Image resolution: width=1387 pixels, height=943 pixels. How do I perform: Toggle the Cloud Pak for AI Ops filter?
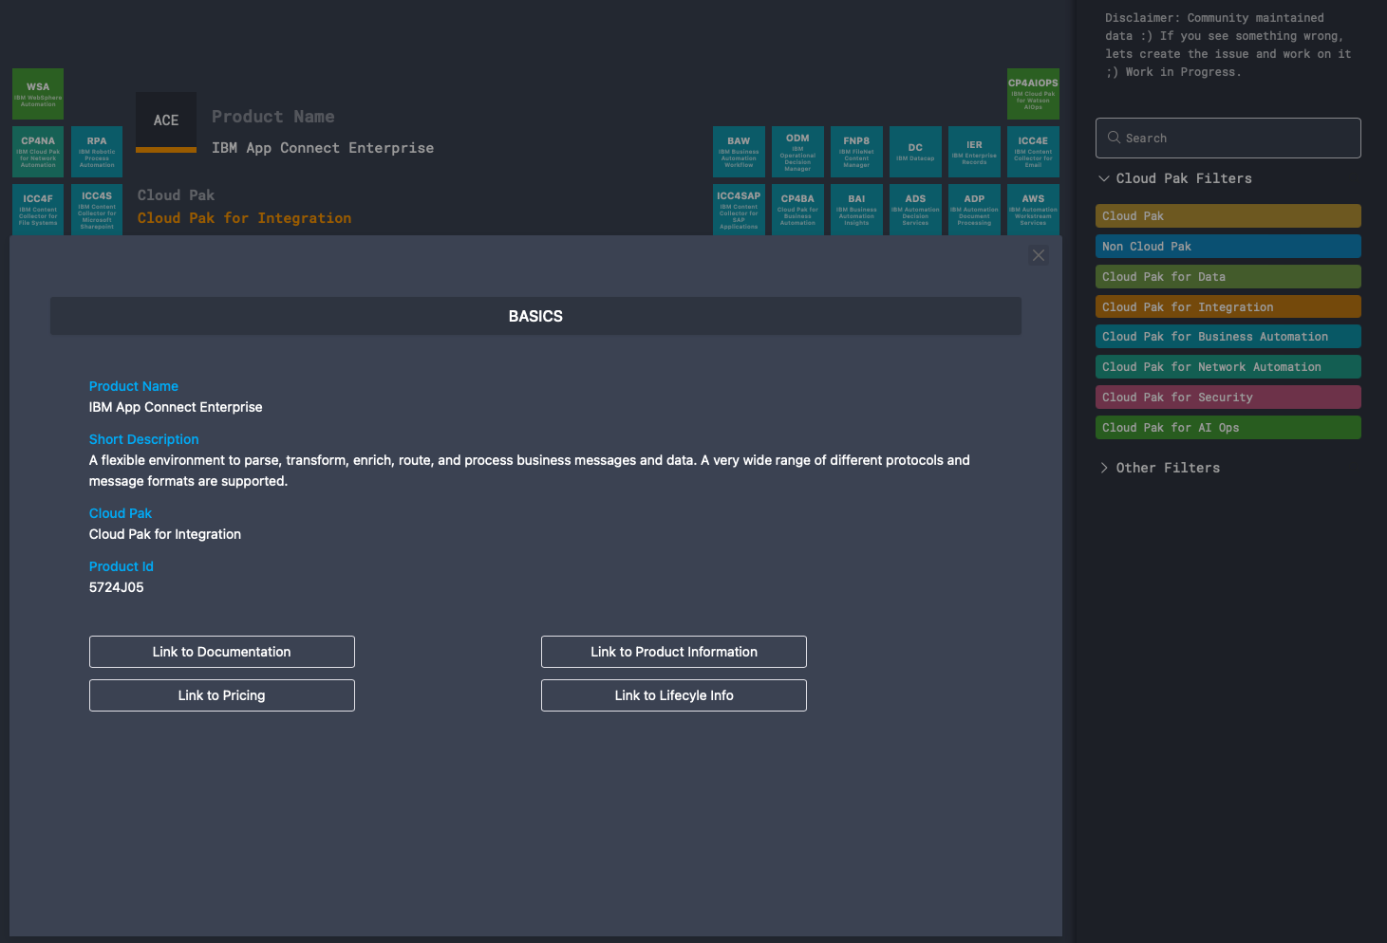[1228, 428]
